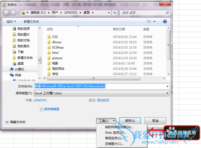This screenshot has width=201, height=148.
Task: Select 我的视频 in navigation pane
Action: tap(21, 29)
